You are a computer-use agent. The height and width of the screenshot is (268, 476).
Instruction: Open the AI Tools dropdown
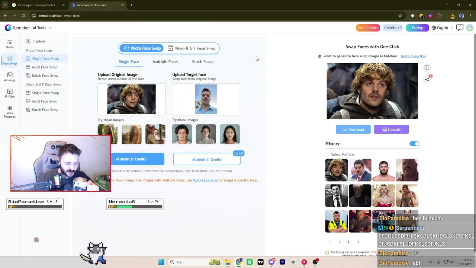click(x=42, y=28)
